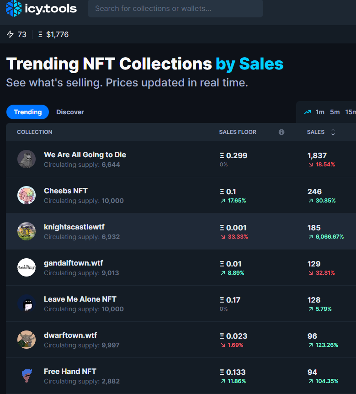Click the 185 sales count
The image size is (356, 394).
[x=314, y=228]
